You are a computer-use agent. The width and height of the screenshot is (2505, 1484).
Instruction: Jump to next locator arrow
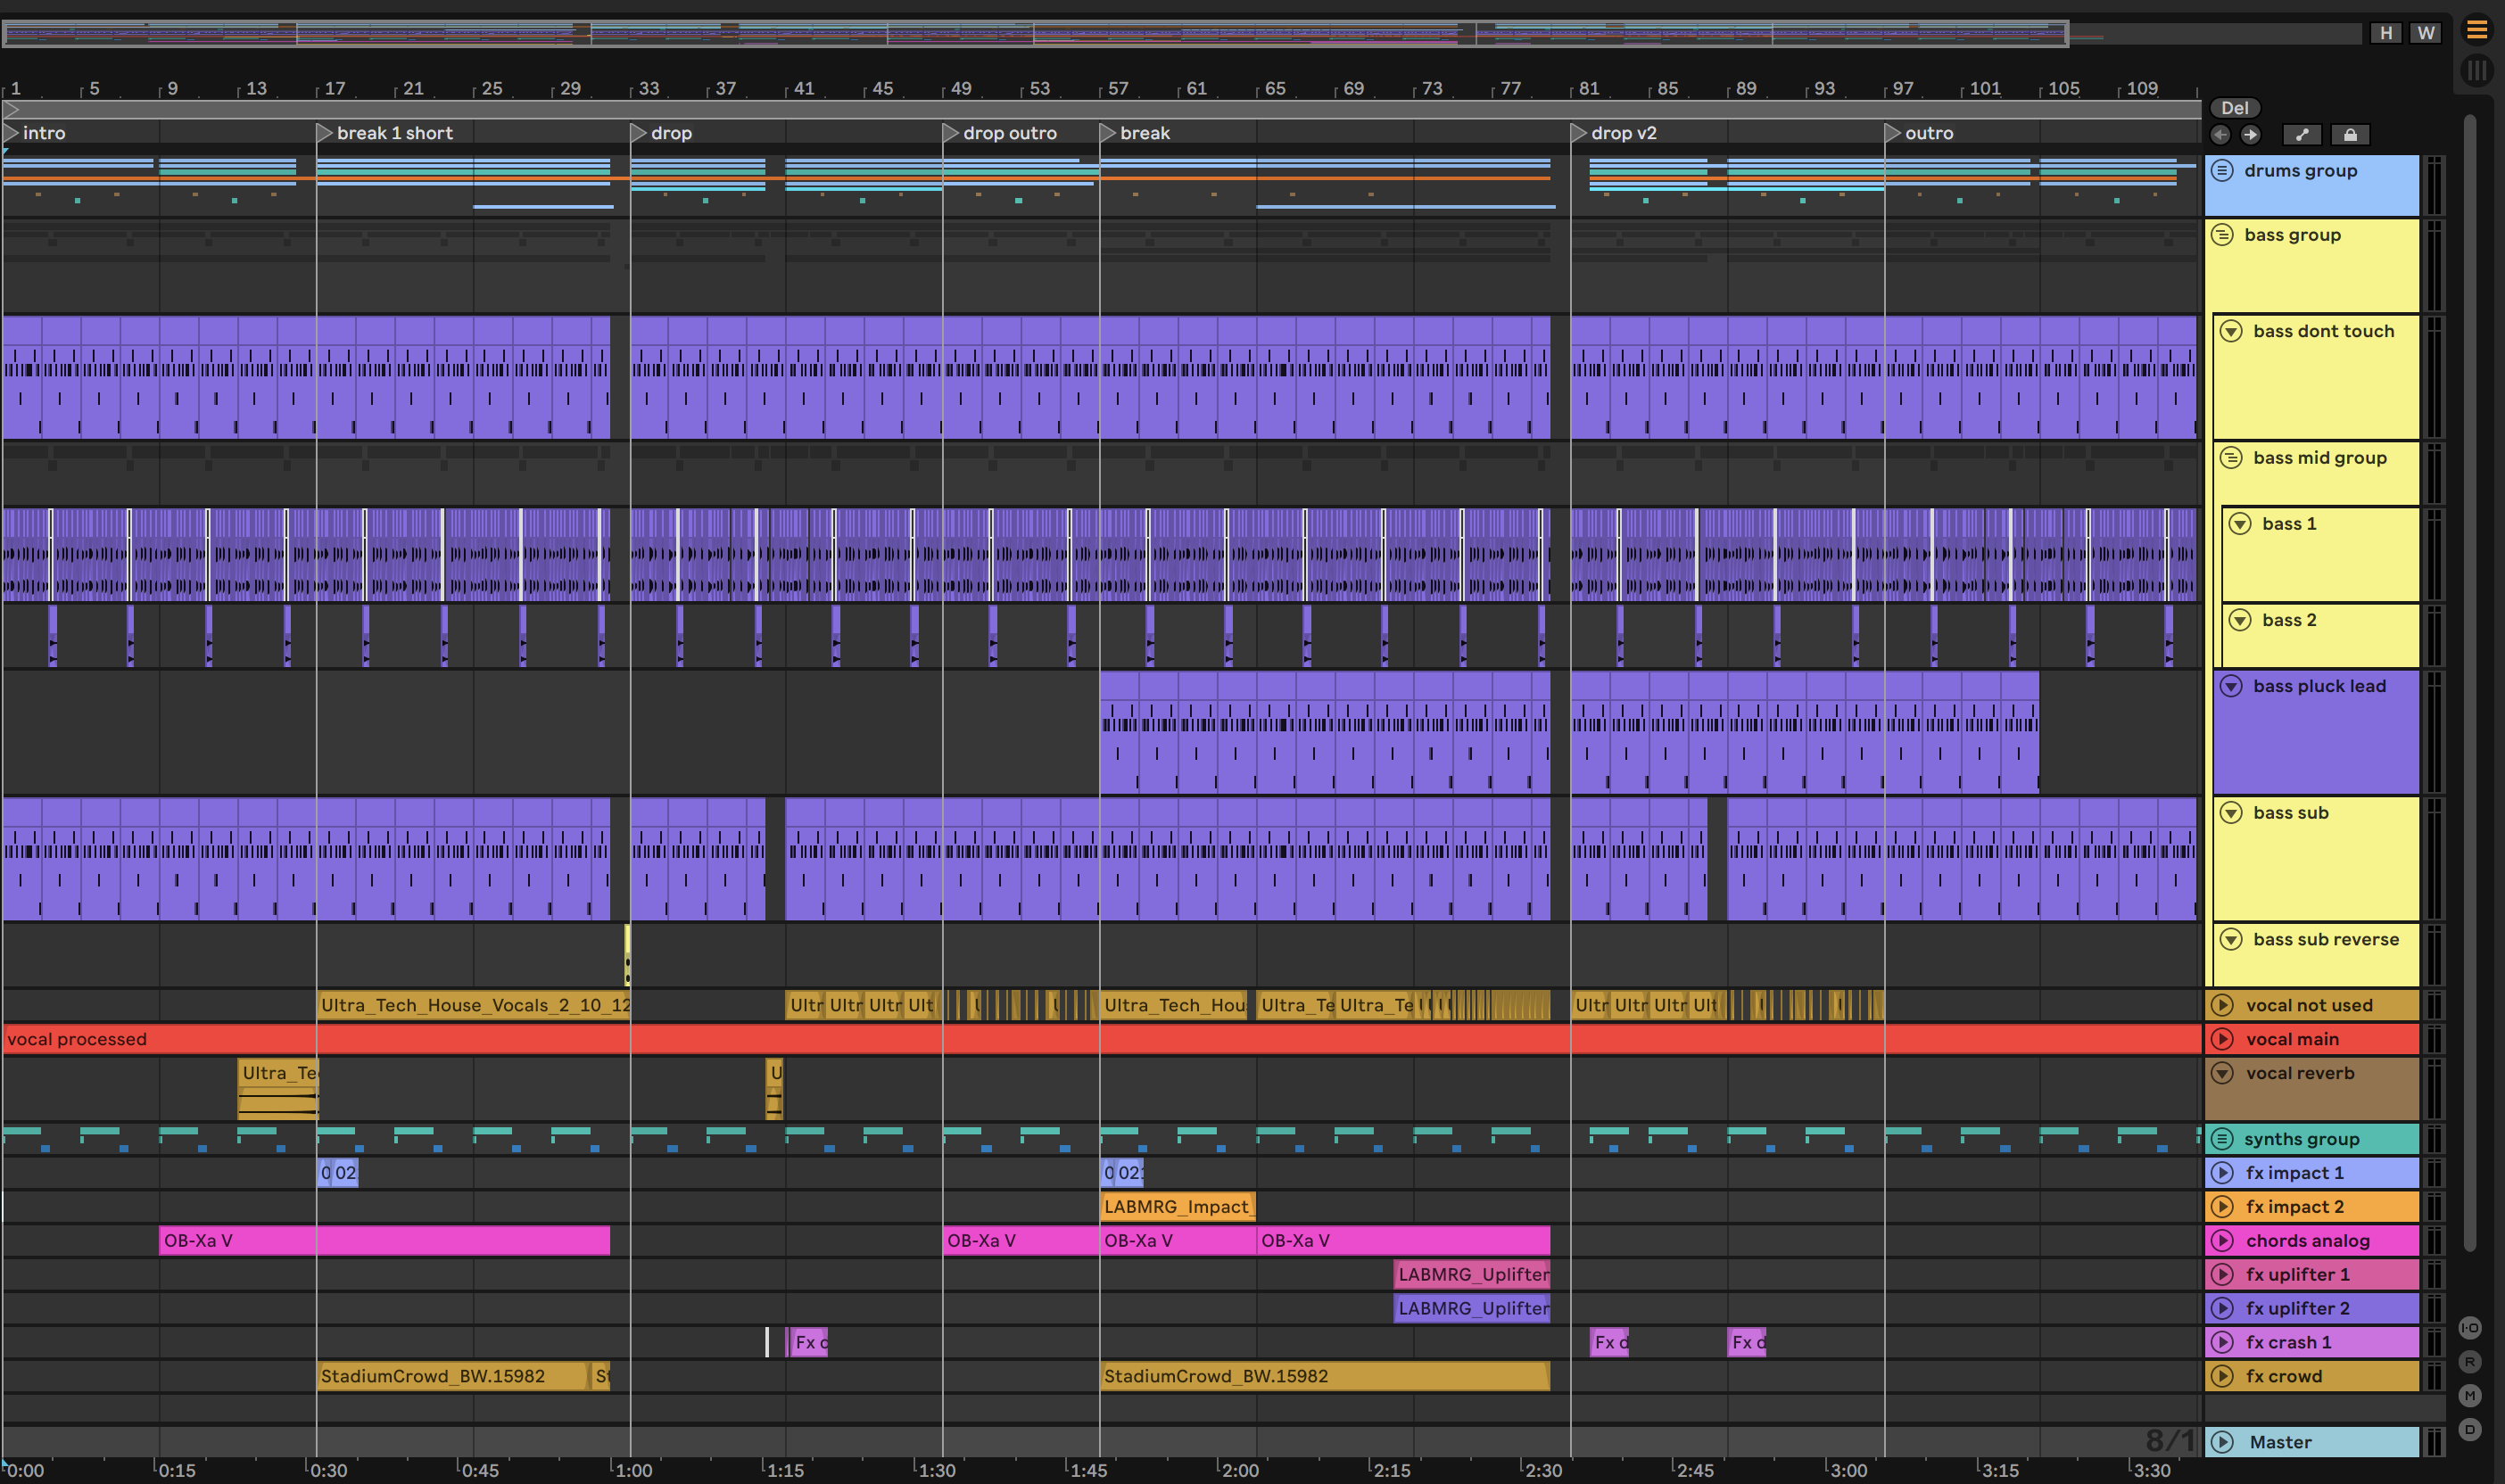tap(2250, 135)
